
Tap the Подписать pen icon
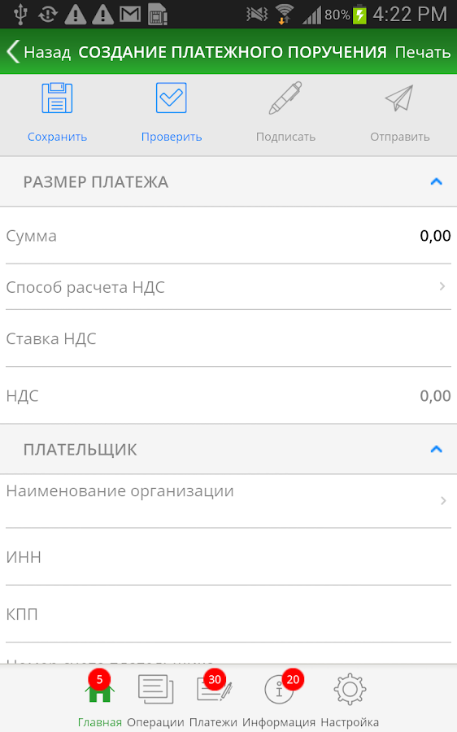pos(285,98)
